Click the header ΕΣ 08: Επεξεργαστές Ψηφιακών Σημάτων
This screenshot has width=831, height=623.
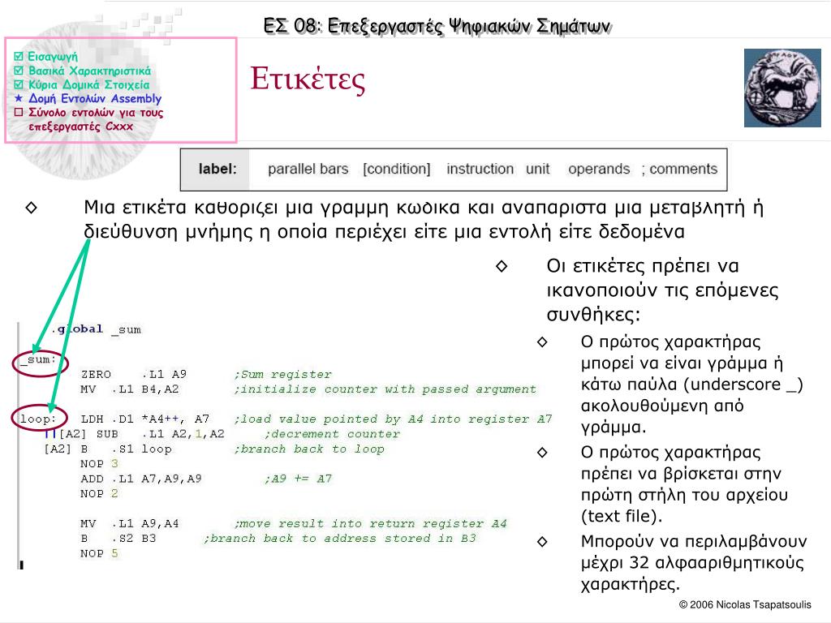pos(437,25)
